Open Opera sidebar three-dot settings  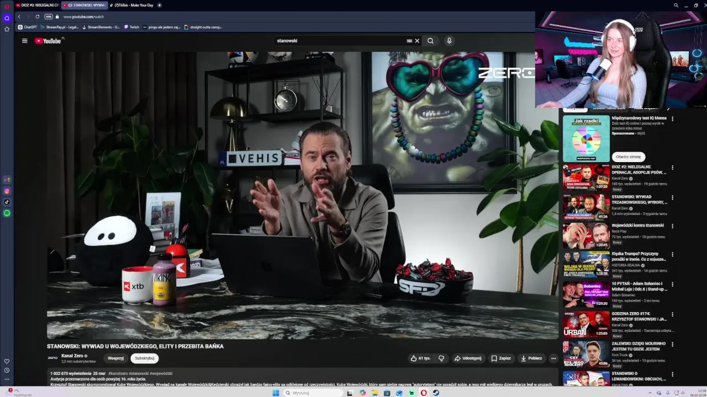[7, 379]
